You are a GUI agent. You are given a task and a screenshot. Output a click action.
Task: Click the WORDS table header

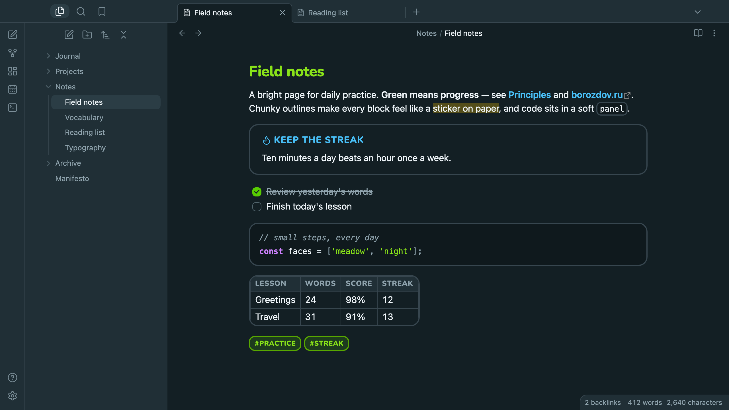click(320, 283)
